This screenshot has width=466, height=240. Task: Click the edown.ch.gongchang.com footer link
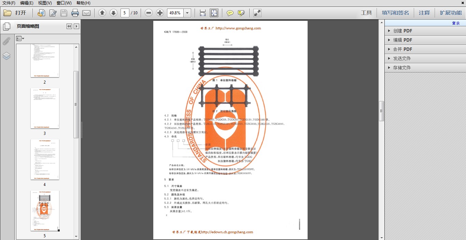pyautogui.click(x=227, y=232)
